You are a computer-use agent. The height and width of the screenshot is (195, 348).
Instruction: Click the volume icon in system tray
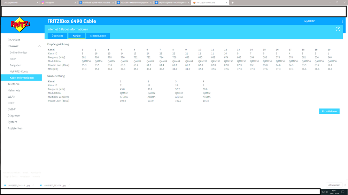327,192
